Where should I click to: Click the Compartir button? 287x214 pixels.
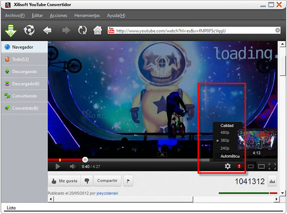tap(107, 180)
